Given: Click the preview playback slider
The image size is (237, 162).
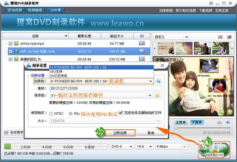Looking at the screenshot, I should 202,128.
